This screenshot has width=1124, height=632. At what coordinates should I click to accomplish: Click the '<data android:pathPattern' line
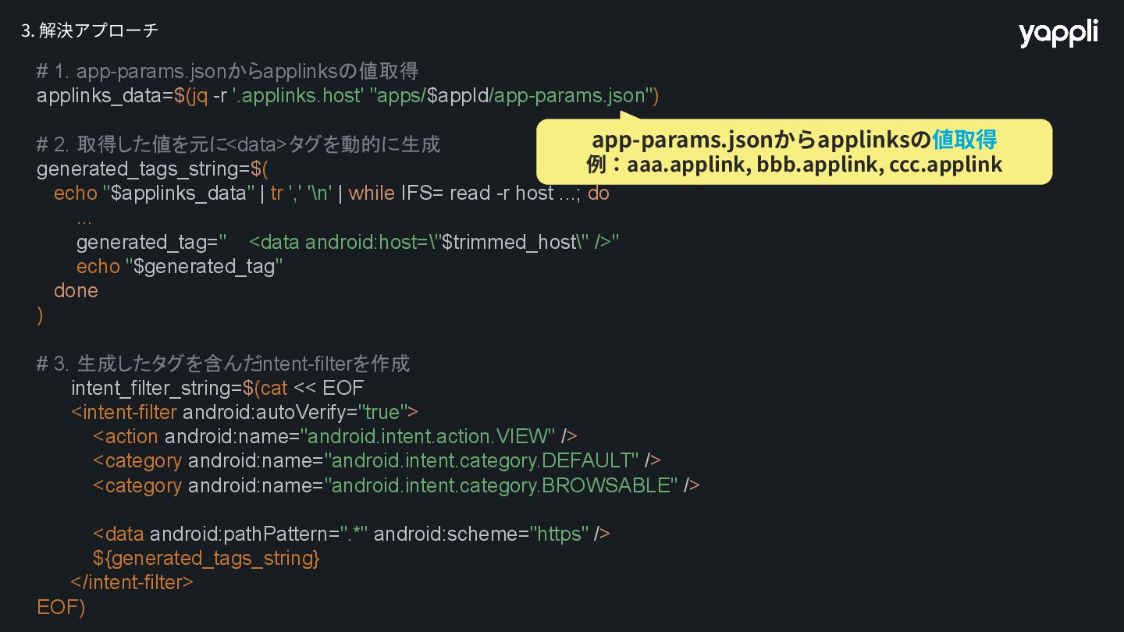tap(351, 534)
